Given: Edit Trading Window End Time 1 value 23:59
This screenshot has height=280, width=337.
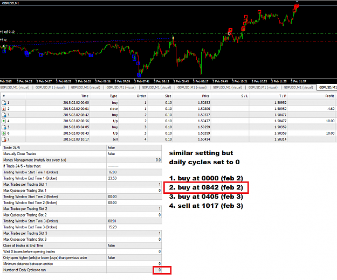Looking at the screenshot, I should coord(134,178).
